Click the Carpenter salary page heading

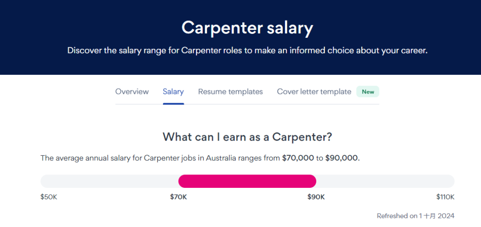[247, 28]
